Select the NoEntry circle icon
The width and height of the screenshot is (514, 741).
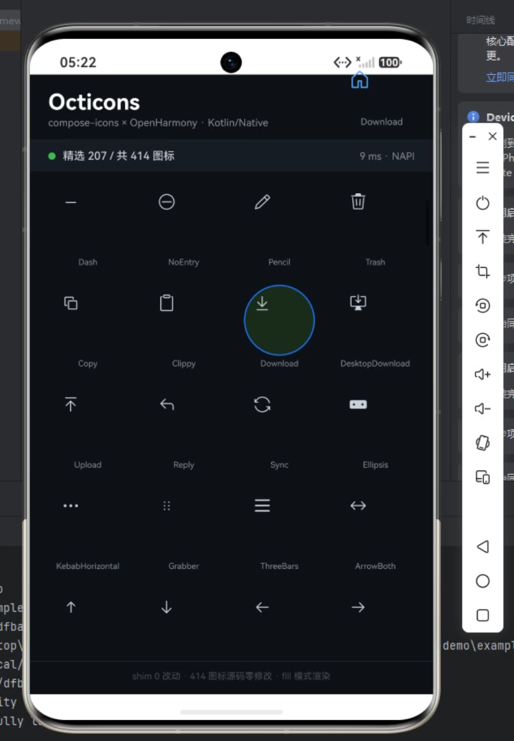pos(166,202)
